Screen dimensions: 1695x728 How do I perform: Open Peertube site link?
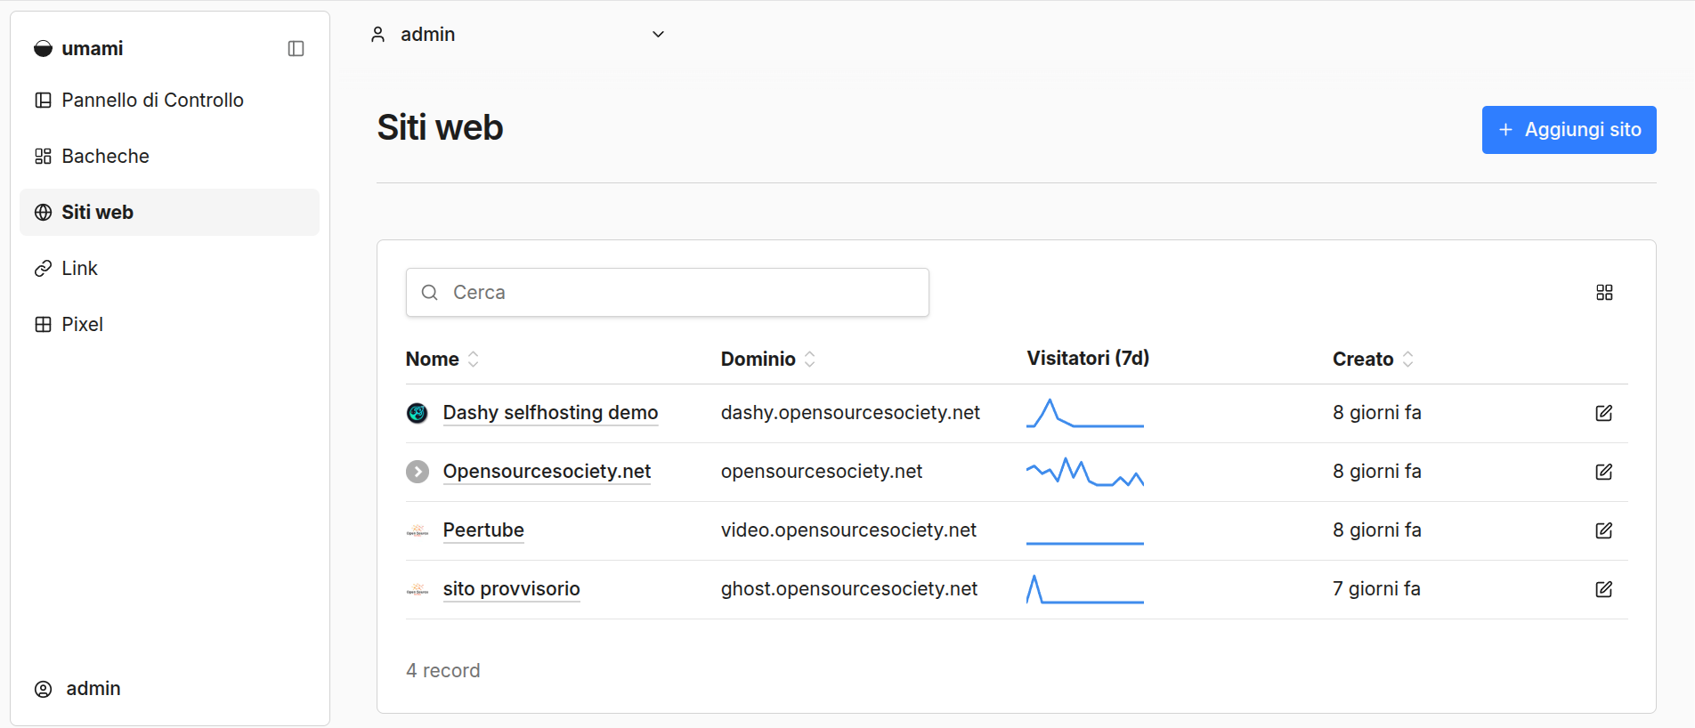[483, 530]
